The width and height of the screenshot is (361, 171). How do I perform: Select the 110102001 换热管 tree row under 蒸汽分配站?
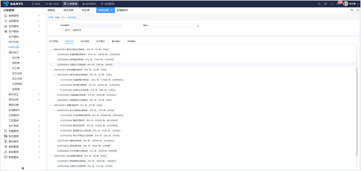[78, 60]
